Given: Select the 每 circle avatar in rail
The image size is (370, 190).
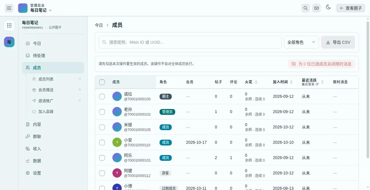Looking at the screenshot, I should click(9, 42).
